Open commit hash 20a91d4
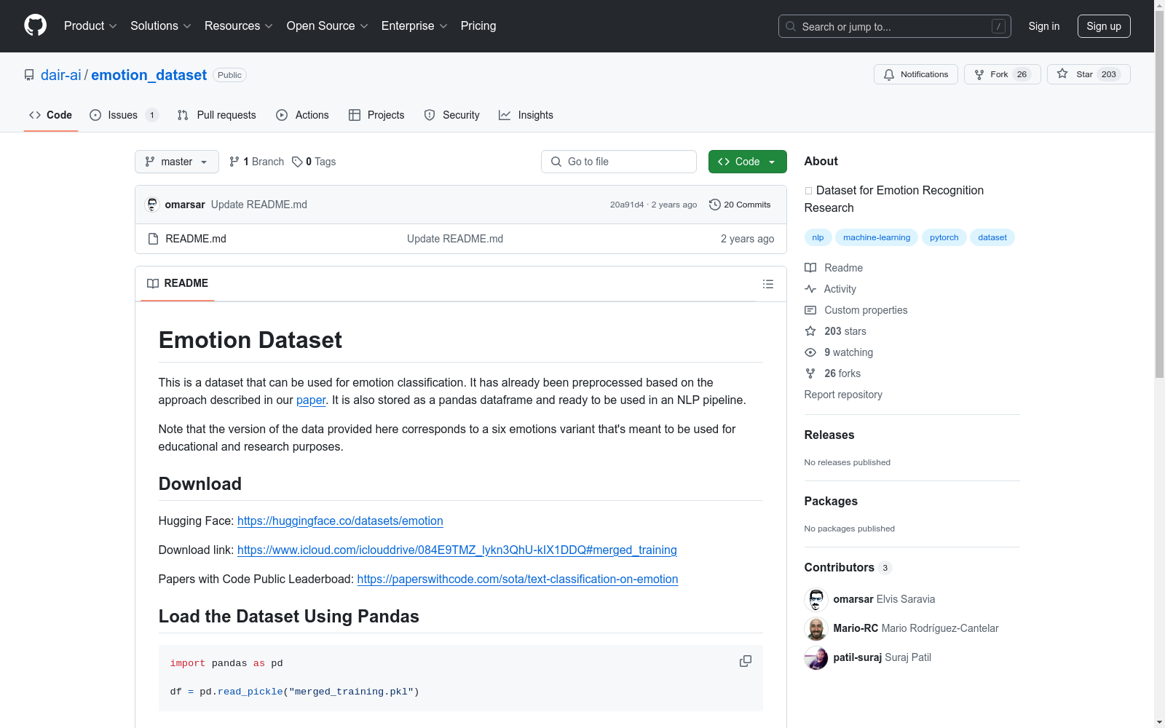This screenshot has height=728, width=1165. pyautogui.click(x=627, y=205)
